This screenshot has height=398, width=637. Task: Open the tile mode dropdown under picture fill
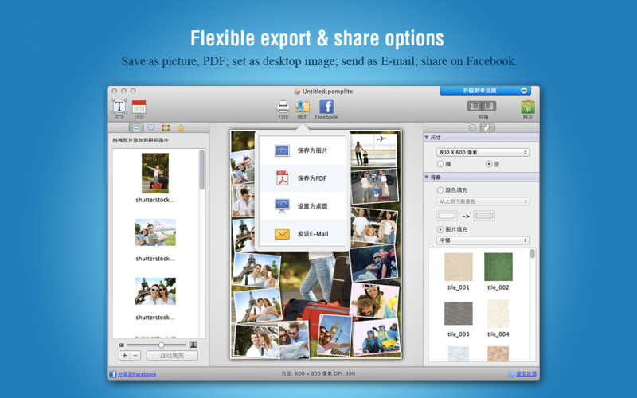(483, 240)
